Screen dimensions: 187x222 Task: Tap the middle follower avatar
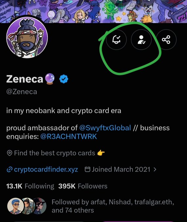point(28,206)
